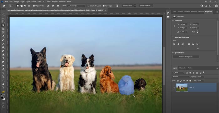Choose New Selection mode in options bar
The image size is (219, 113).
[18, 6]
